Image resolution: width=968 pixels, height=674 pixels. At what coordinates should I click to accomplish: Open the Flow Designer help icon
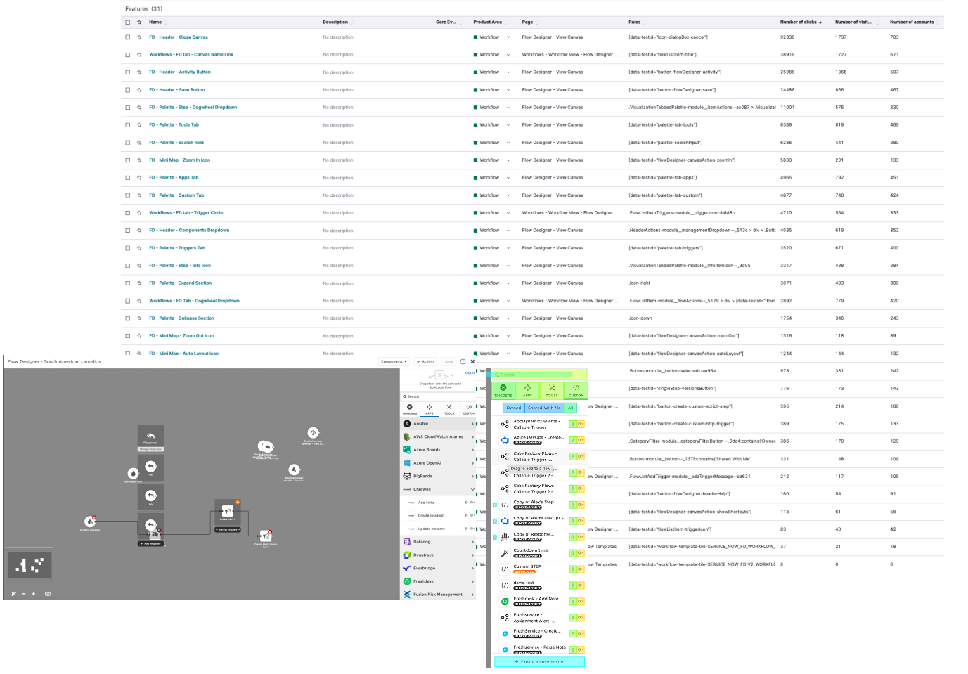(463, 361)
